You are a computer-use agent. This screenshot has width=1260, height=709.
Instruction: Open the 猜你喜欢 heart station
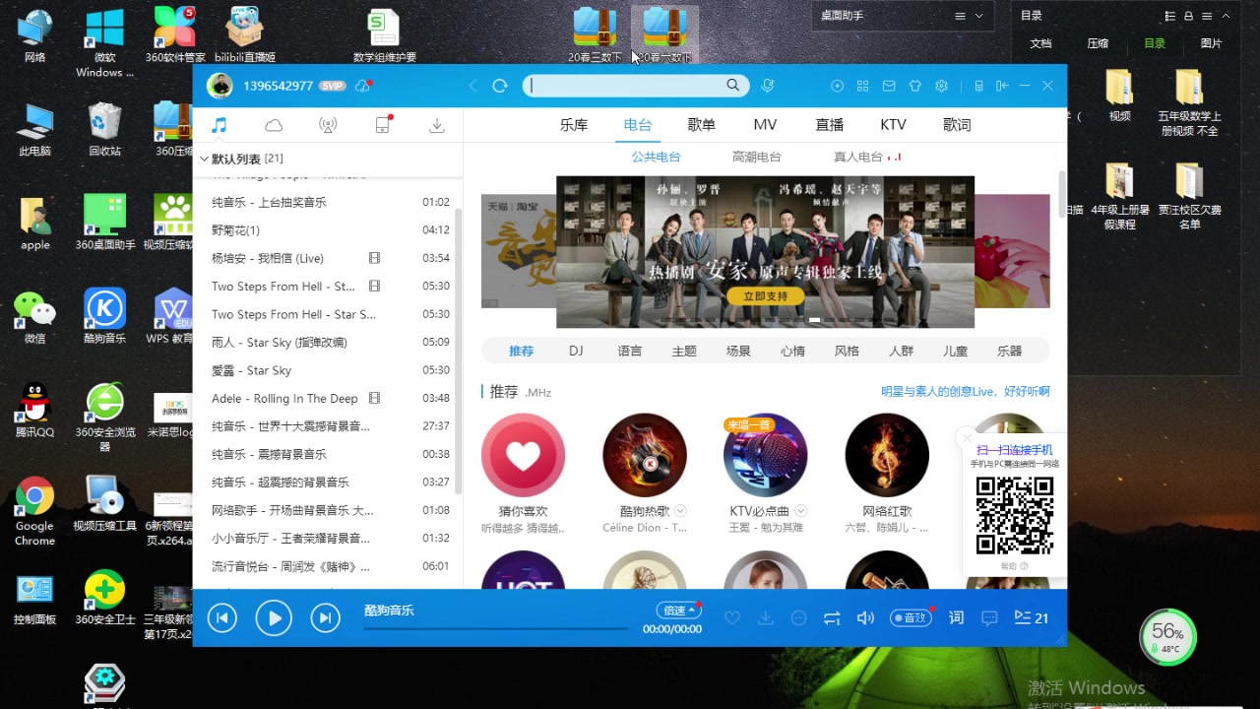[x=523, y=455]
